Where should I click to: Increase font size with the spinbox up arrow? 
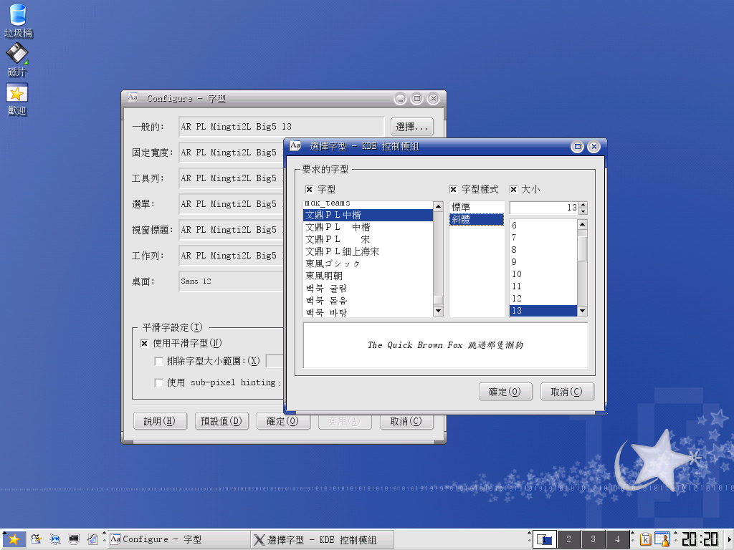[583, 204]
